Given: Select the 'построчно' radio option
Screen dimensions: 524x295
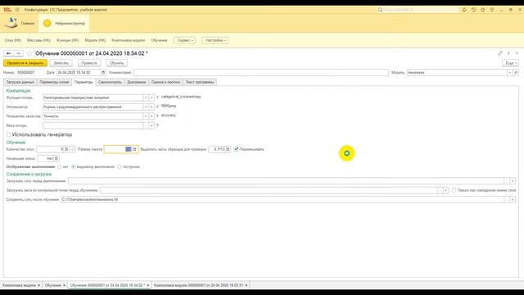Looking at the screenshot, I should [x=120, y=166].
